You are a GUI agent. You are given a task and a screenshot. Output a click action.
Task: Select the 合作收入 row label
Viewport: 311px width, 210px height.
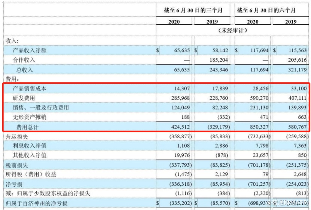point(24,60)
